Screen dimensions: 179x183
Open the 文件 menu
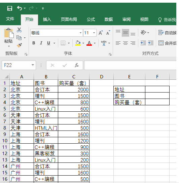pos(10,19)
